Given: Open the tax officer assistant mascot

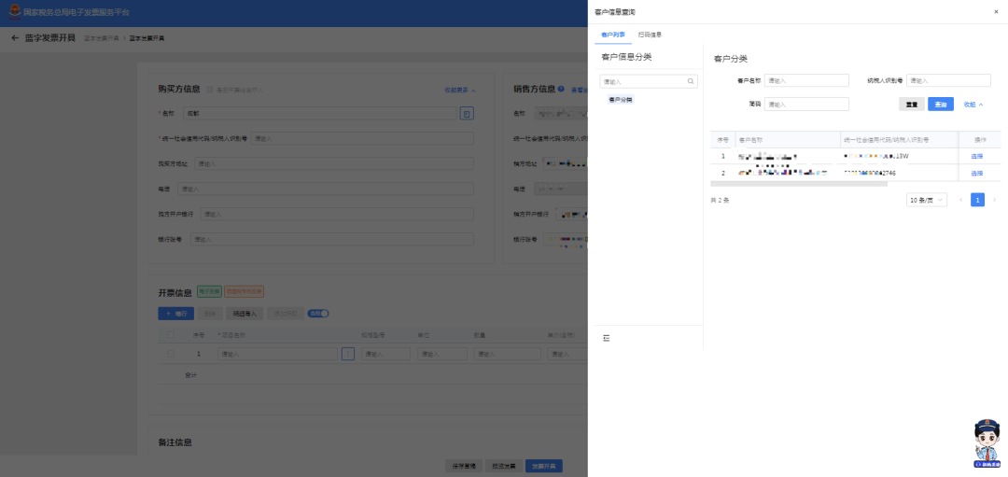Looking at the screenshot, I should pos(987,442).
